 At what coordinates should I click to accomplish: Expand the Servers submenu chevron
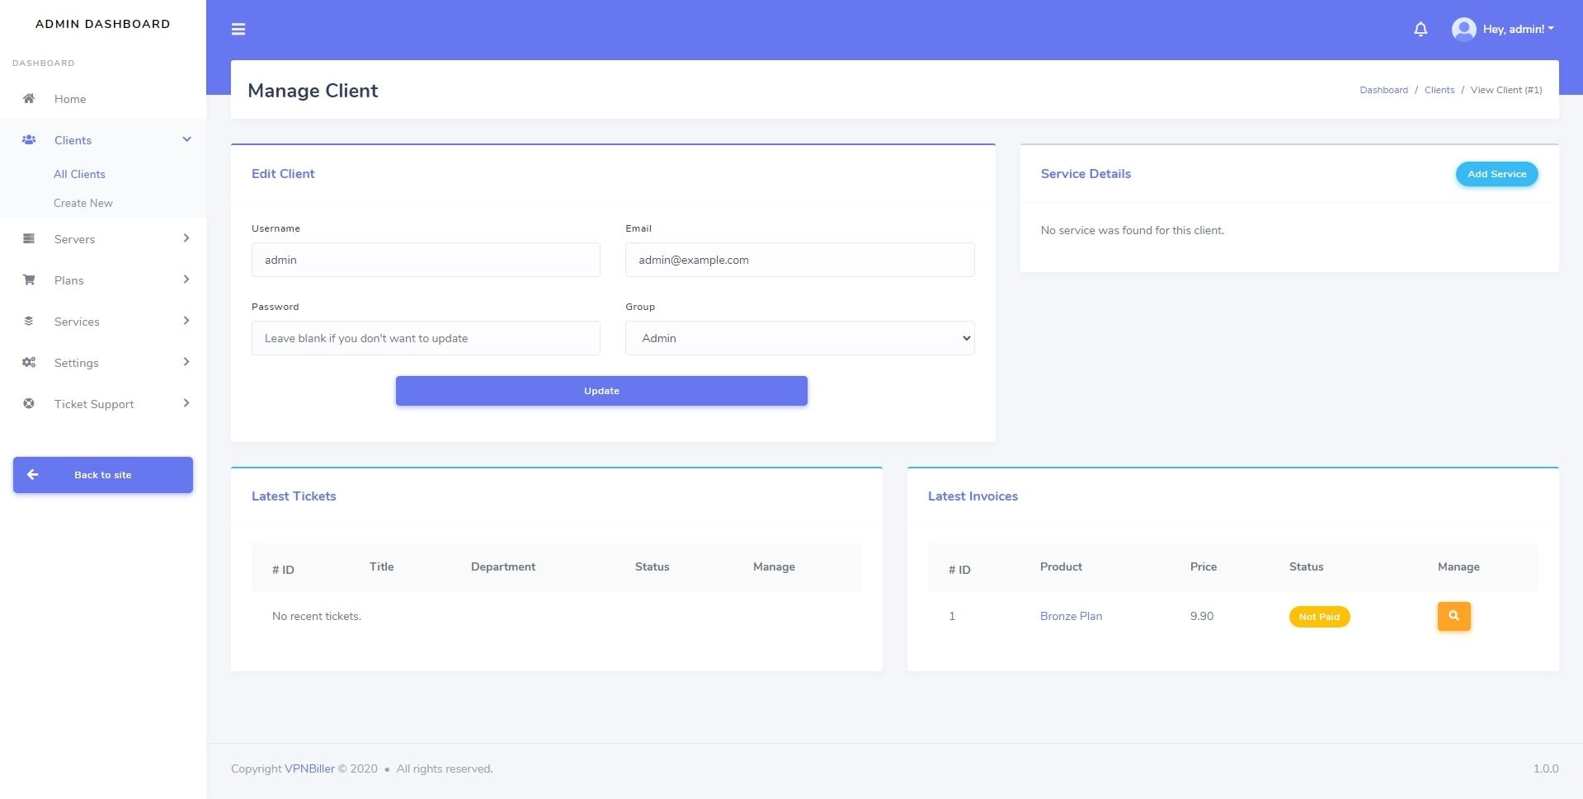(186, 238)
